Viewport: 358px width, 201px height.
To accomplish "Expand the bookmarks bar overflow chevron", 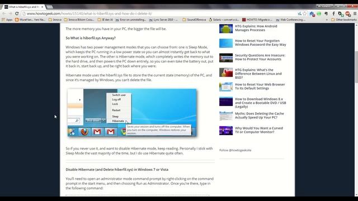I will [x=327, y=20].
